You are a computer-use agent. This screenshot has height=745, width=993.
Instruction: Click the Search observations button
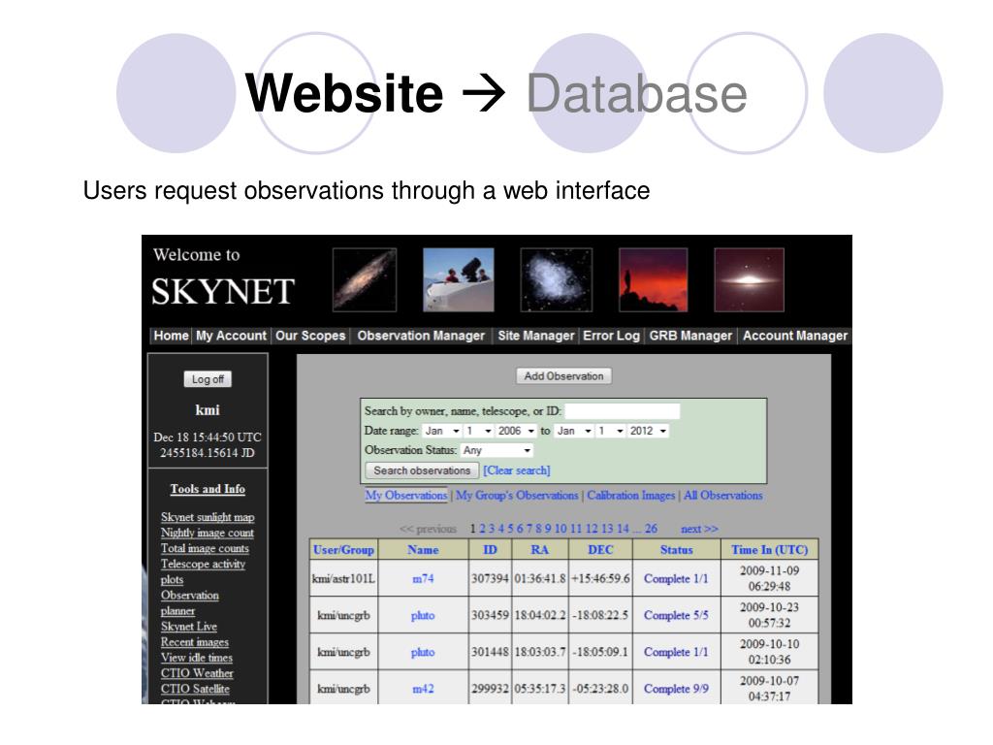[x=422, y=470]
